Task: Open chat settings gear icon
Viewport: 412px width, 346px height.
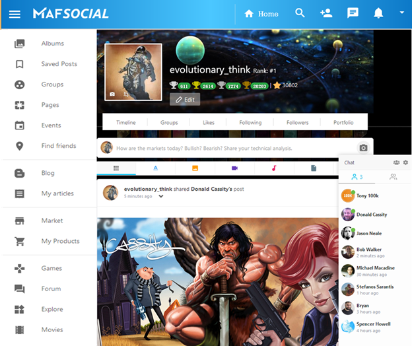Action: tap(405, 162)
